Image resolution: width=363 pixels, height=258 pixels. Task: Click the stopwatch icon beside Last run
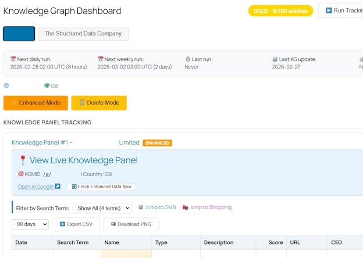coord(188,59)
